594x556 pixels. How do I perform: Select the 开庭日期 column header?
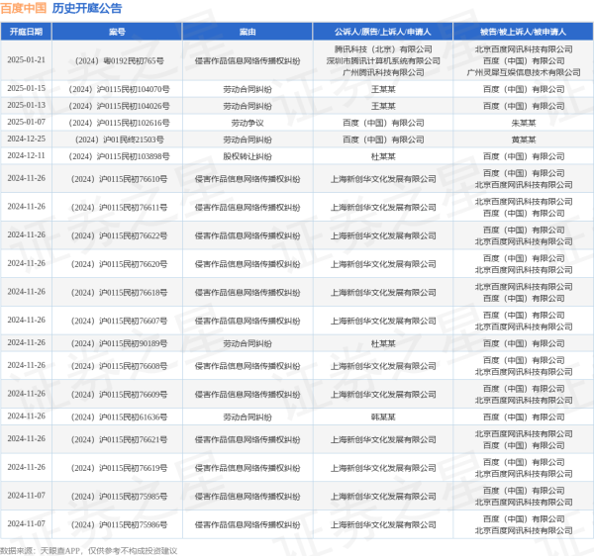click(26, 32)
